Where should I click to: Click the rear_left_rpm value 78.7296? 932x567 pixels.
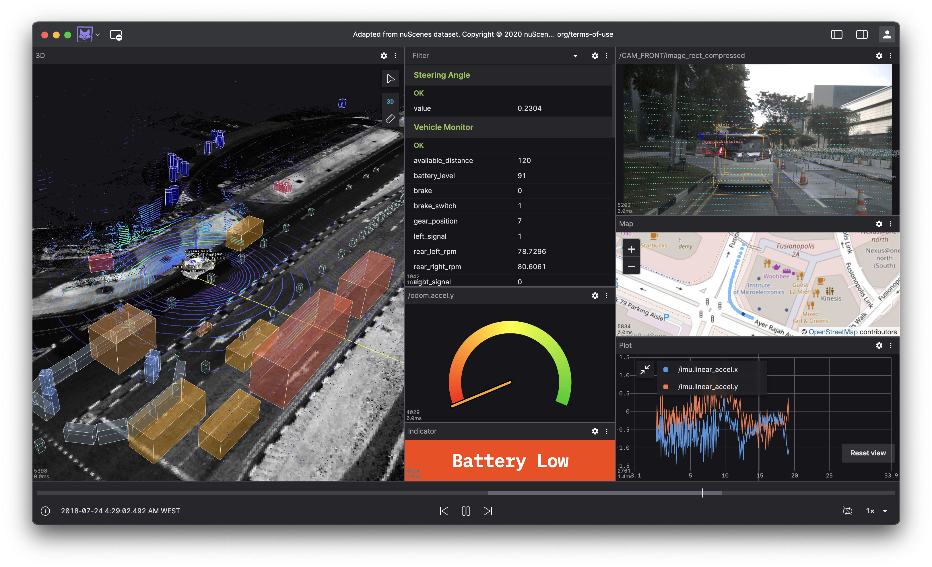point(531,252)
